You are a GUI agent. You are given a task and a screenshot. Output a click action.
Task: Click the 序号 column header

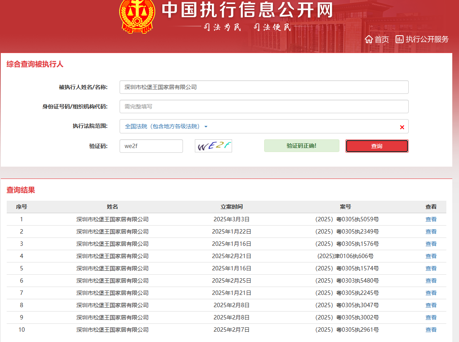pos(22,207)
